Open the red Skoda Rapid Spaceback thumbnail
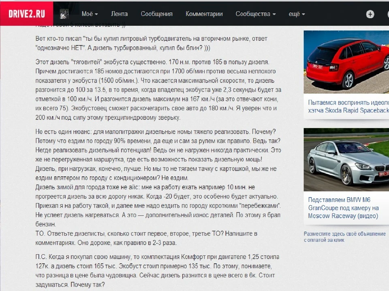Screen dimensions: 389x291 [346, 62]
